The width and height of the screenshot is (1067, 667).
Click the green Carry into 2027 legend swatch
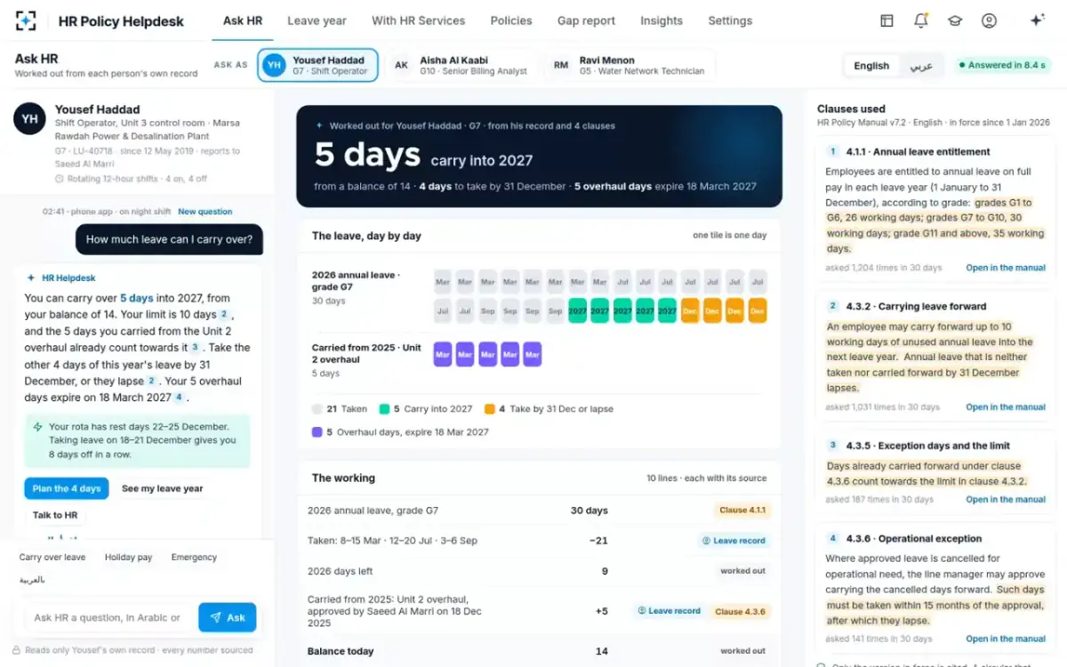(x=384, y=409)
